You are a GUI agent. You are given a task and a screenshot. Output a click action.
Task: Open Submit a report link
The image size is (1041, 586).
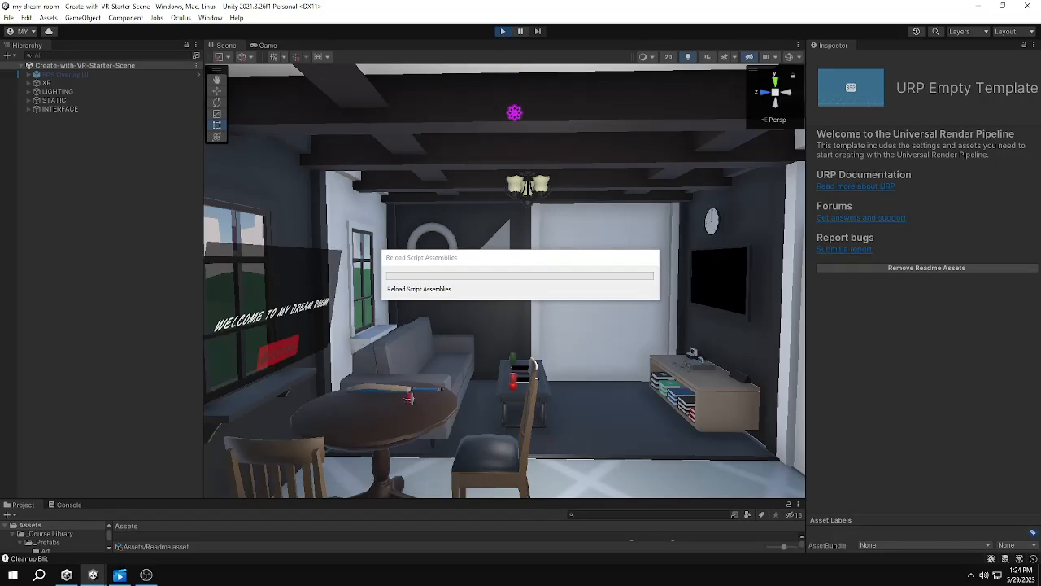coord(844,249)
